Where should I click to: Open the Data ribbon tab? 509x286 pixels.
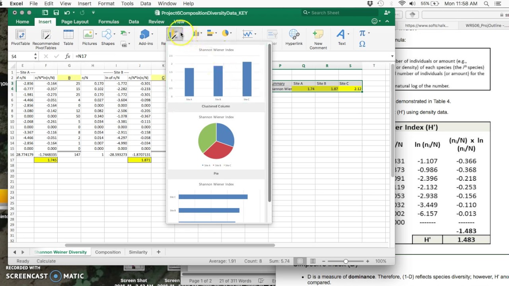tap(134, 22)
